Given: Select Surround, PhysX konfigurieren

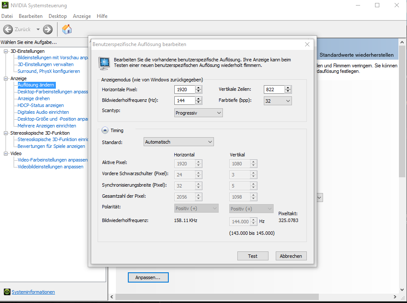Looking at the screenshot, I should 49,71.
